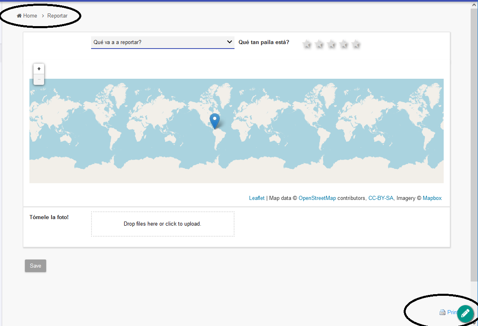Zoom in on the map with plus
This screenshot has height=326, width=478.
point(39,69)
